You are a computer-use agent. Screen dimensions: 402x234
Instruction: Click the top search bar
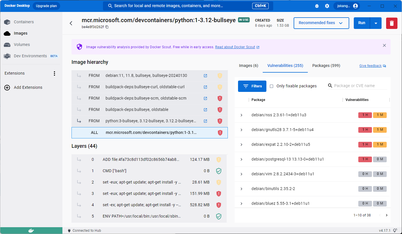188,6
